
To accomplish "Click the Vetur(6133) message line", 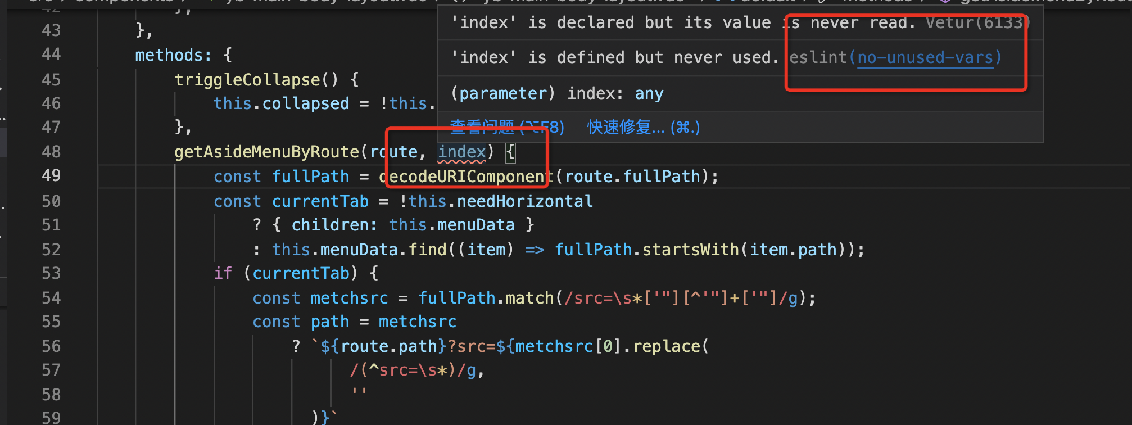I will (740, 23).
